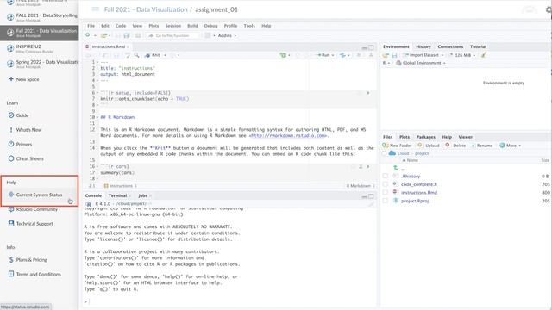Switch to the Jobs tab
The height and width of the screenshot is (310, 552).
coord(142,195)
